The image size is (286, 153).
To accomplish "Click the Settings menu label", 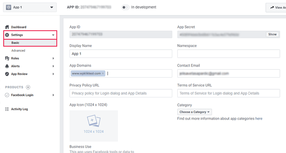I will click(x=17, y=35).
